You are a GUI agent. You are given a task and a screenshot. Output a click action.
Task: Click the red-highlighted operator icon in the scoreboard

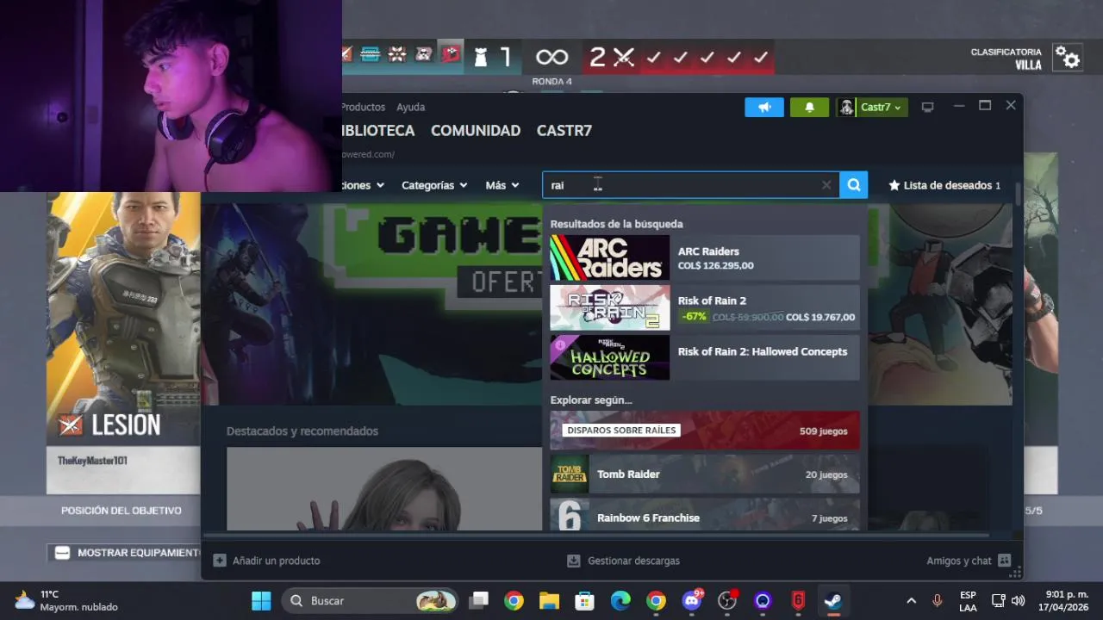click(x=451, y=55)
